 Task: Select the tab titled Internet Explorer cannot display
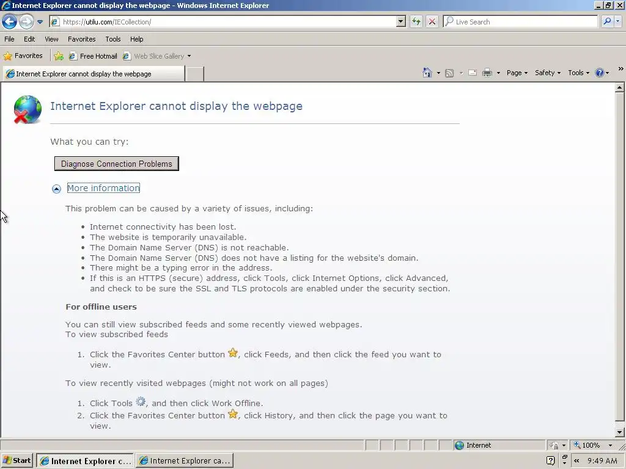tap(94, 74)
